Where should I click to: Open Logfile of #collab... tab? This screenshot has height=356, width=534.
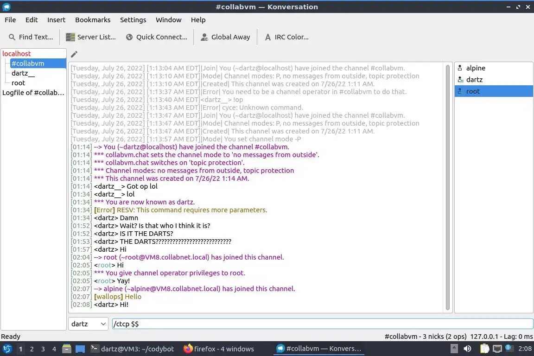[33, 93]
